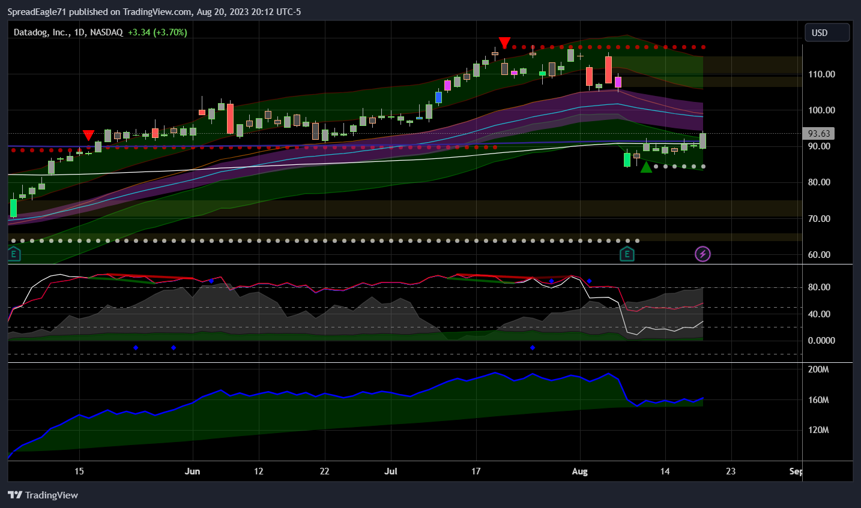This screenshot has width=861, height=508.
Task: Click the earnings E icon at chart start
Action: (x=13, y=254)
